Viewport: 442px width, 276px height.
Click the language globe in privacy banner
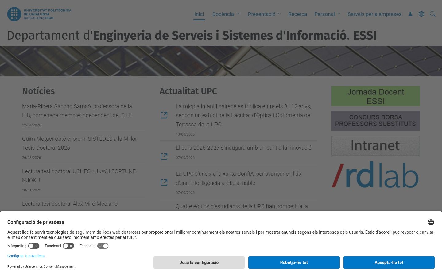431,222
